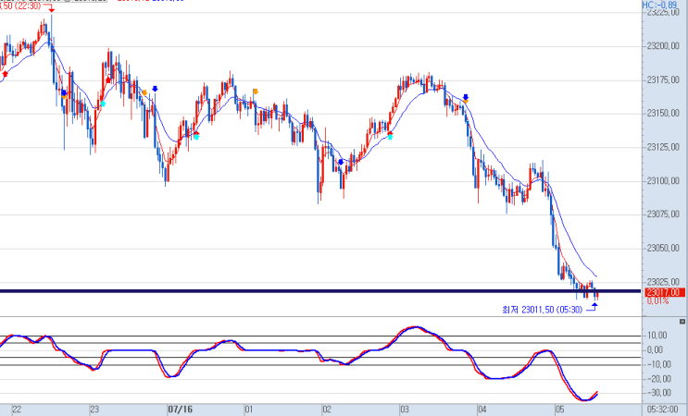Image resolution: width=688 pixels, height=416 pixels.
Task: Click the 23050.00 price axis label
Action: coord(663,249)
